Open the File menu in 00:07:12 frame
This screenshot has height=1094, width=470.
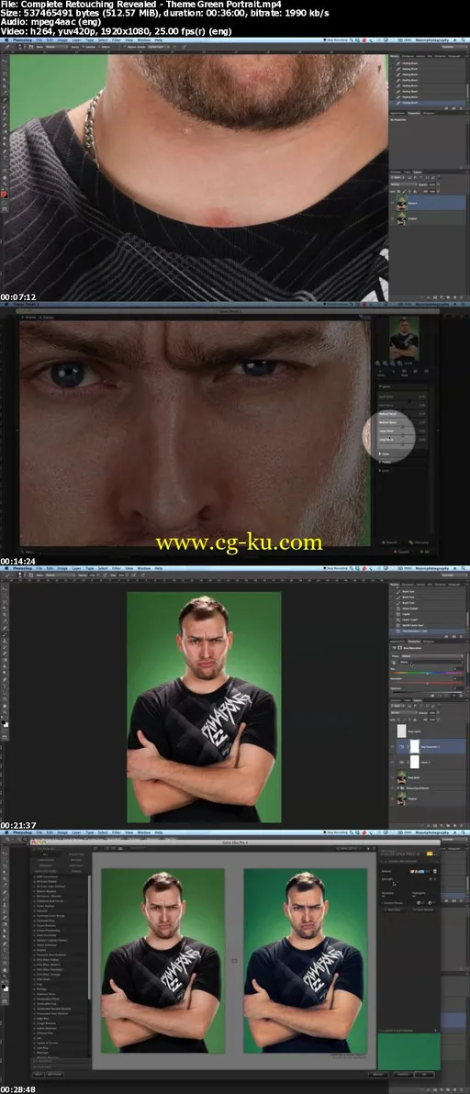pos(39,39)
